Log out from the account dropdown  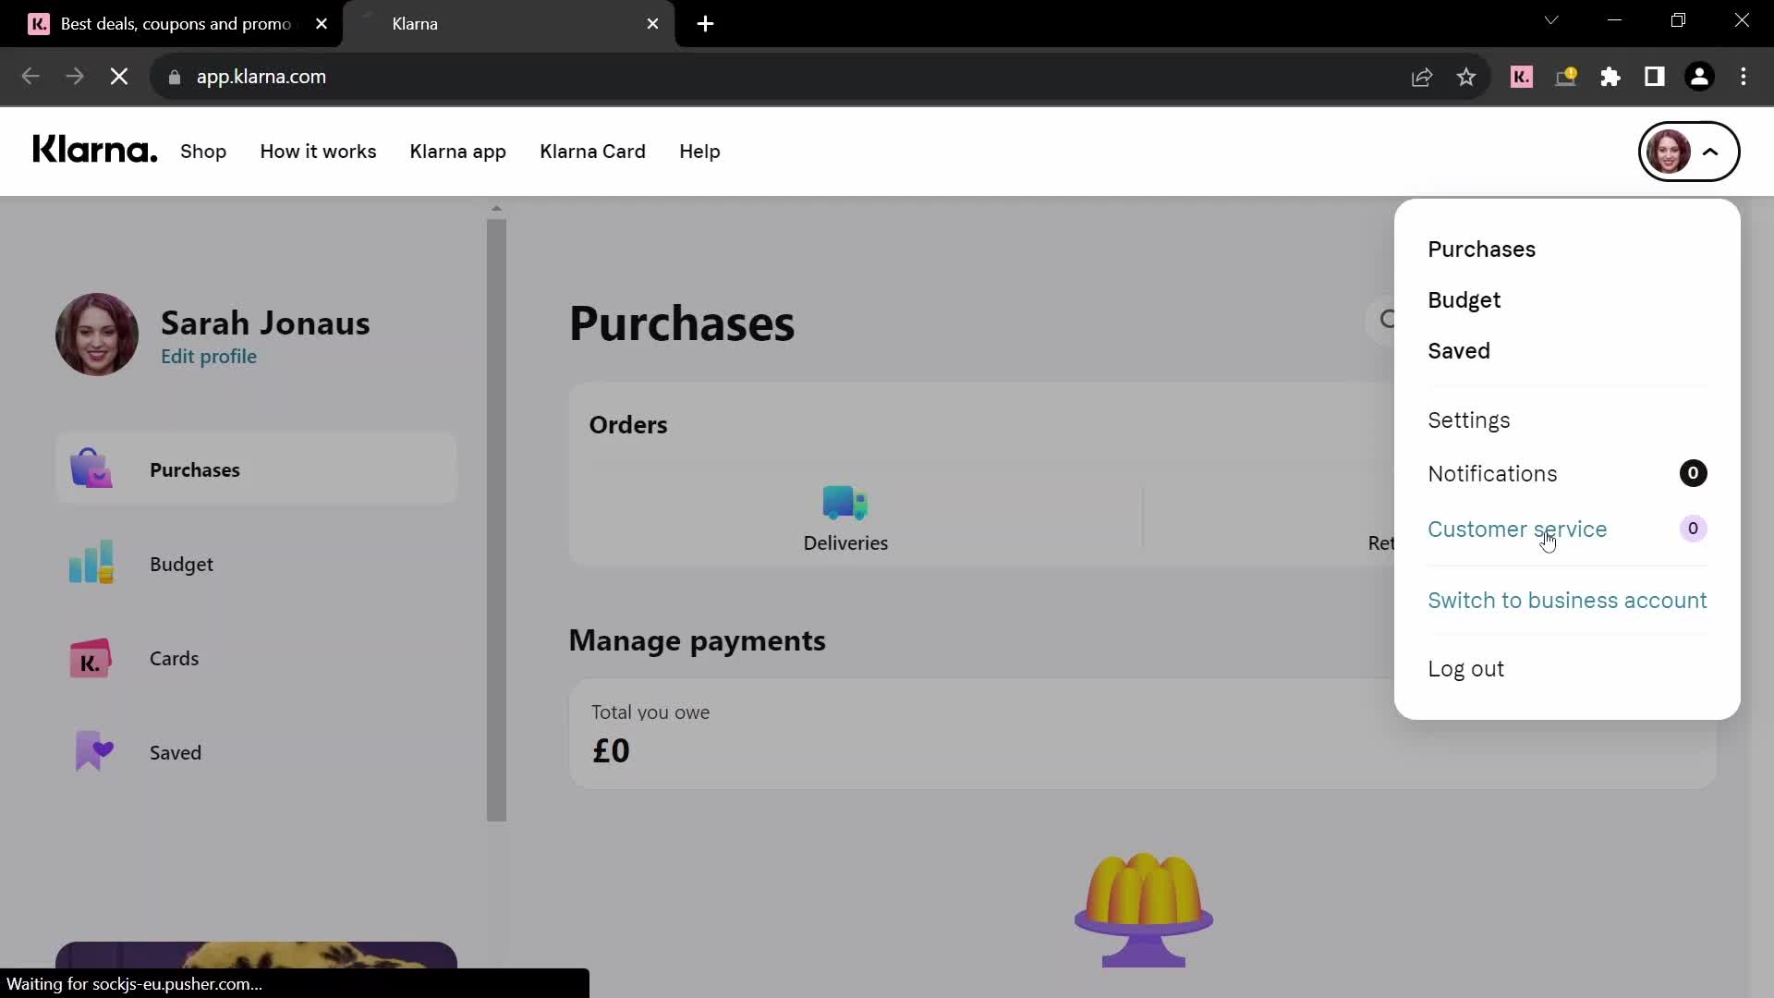pos(1465,669)
